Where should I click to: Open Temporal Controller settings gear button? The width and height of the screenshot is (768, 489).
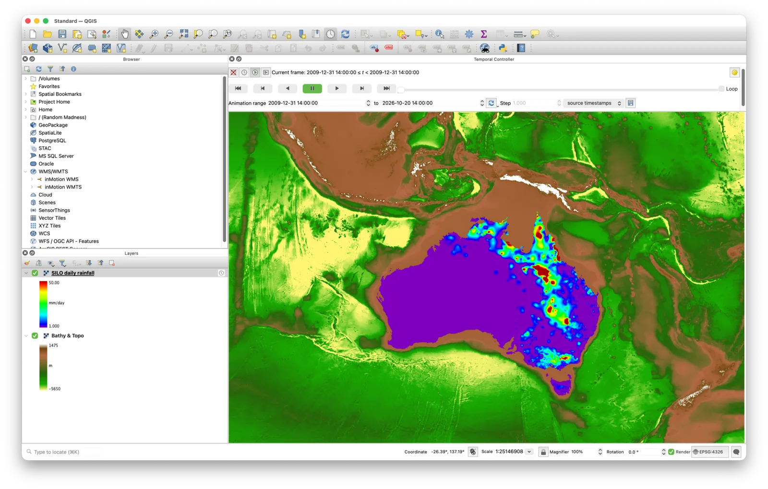click(x=734, y=72)
